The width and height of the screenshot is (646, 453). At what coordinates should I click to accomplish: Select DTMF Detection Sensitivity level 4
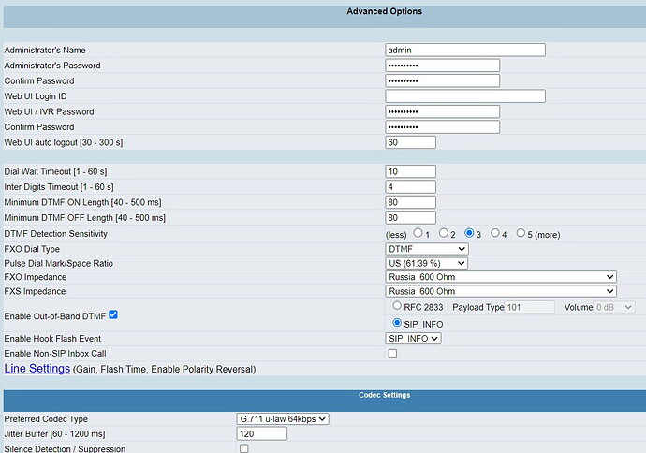coord(495,233)
